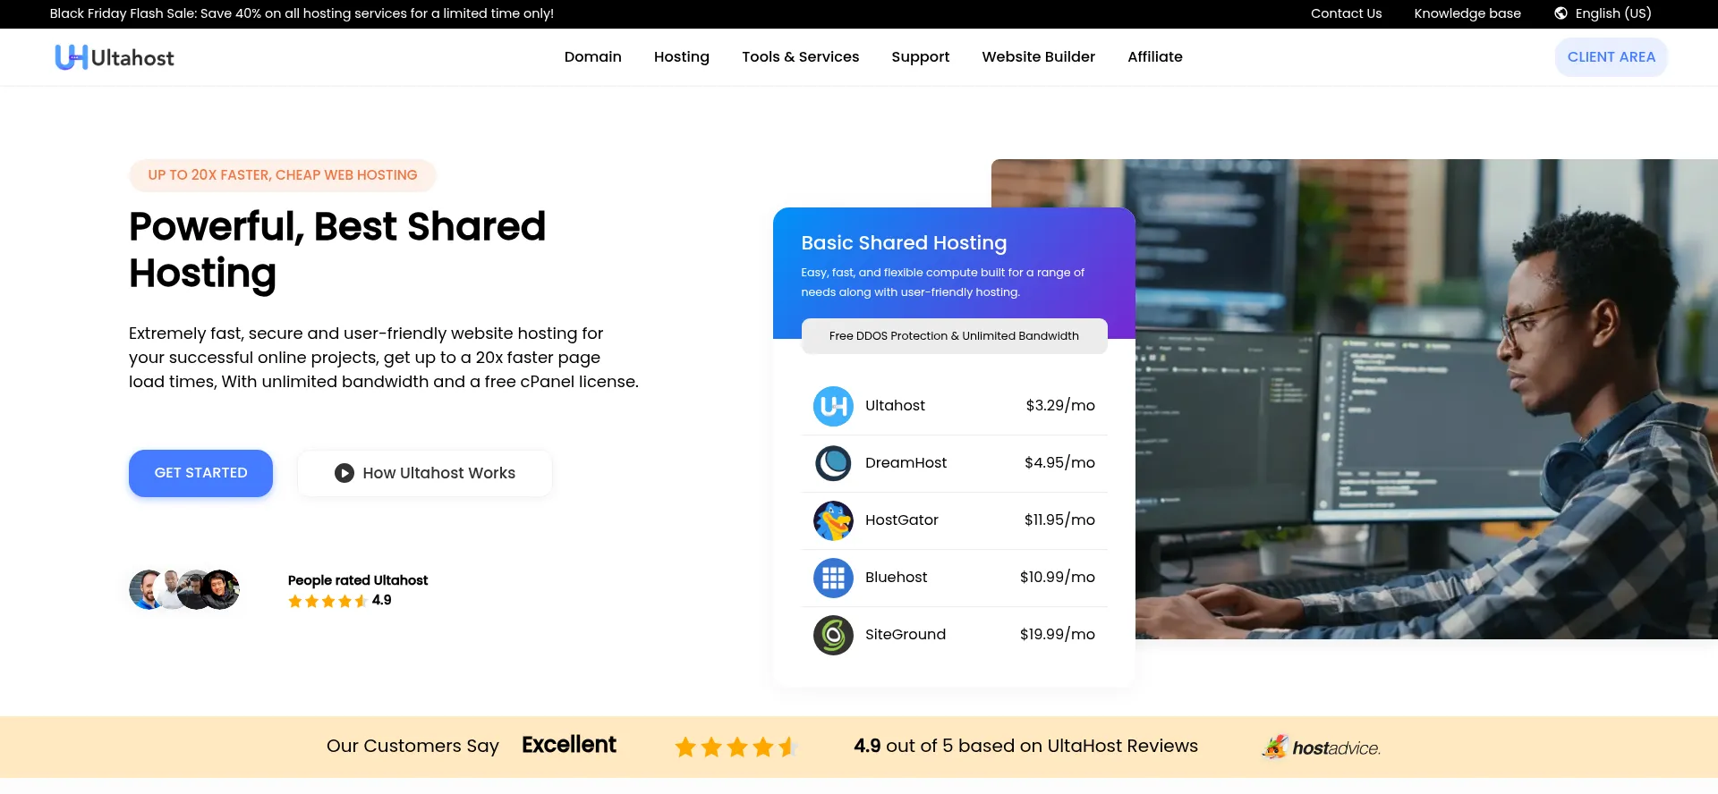Click the Excellent rating word
The height and width of the screenshot is (794, 1718).
[x=569, y=745]
